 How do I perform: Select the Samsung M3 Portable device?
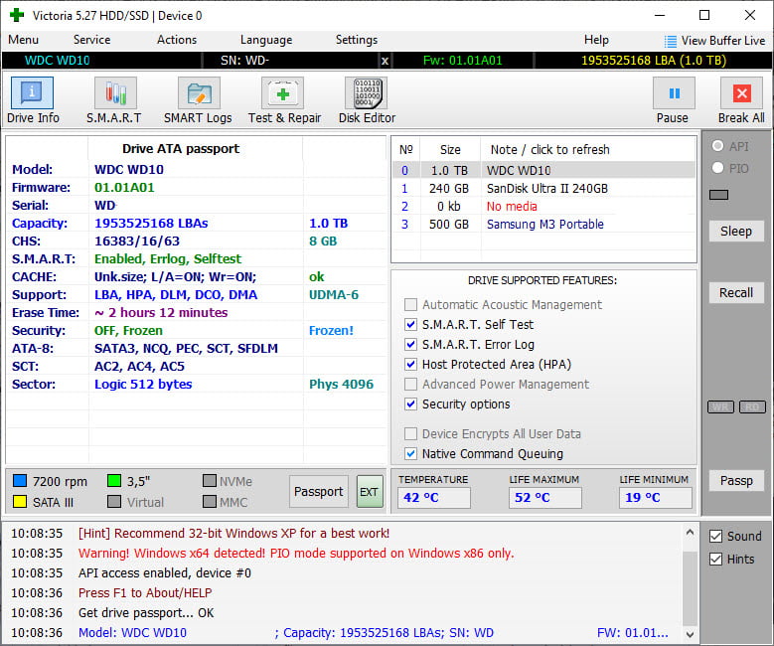coord(543,225)
